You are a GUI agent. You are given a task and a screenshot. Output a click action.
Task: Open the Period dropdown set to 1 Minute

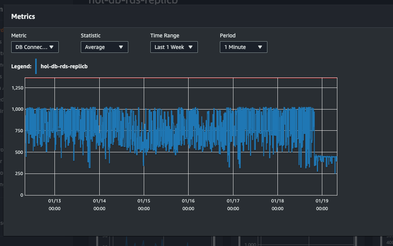[243, 47]
